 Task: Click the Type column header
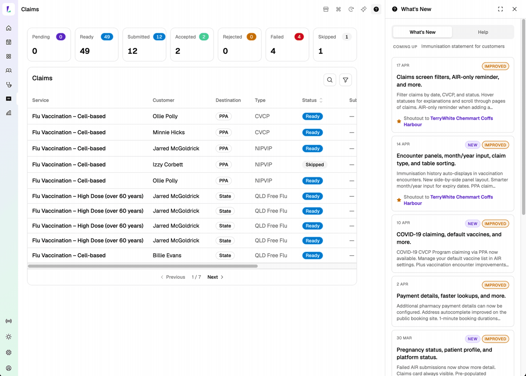coord(260,100)
